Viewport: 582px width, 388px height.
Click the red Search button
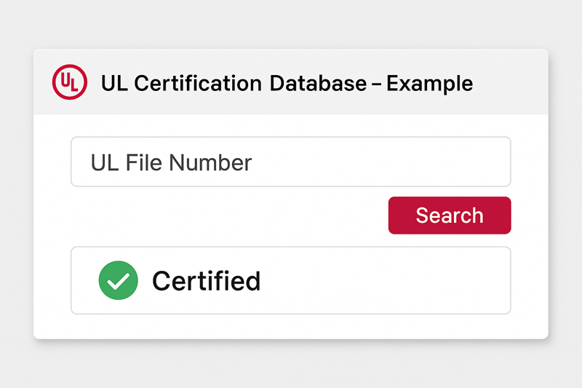450,215
